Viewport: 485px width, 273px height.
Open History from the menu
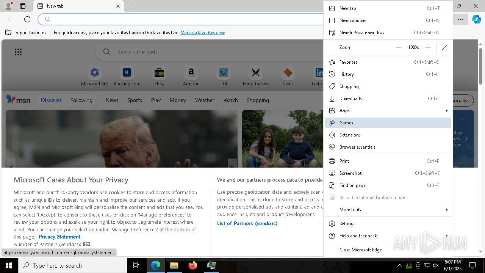coord(388,74)
